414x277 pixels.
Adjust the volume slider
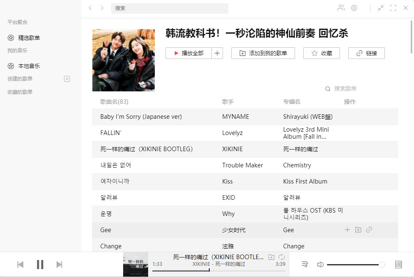356,265
